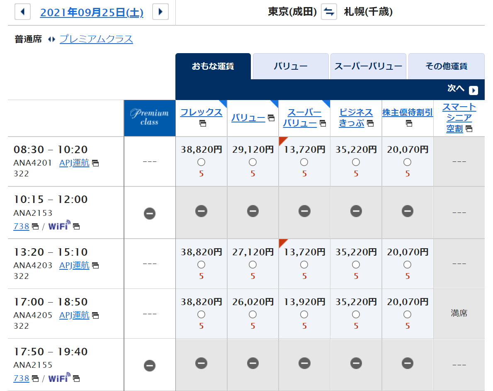Image resolution: width=493 pixels, height=391 pixels.
Task: Click unavailable Premium class icon for ANA2155
Action: point(150,366)
